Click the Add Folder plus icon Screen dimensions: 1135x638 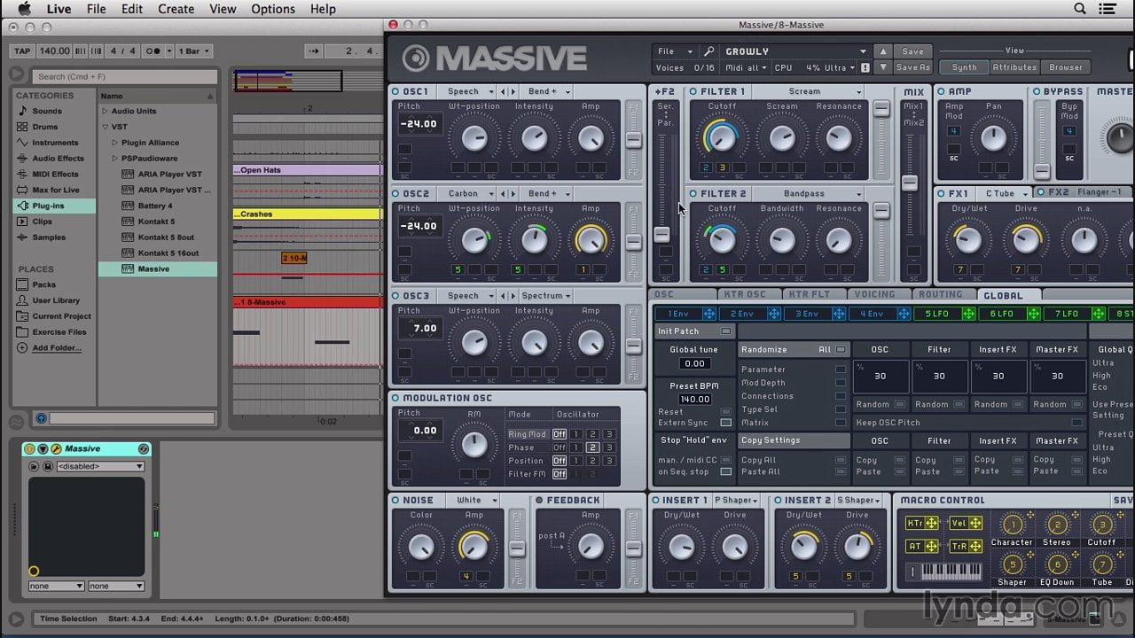click(x=24, y=348)
